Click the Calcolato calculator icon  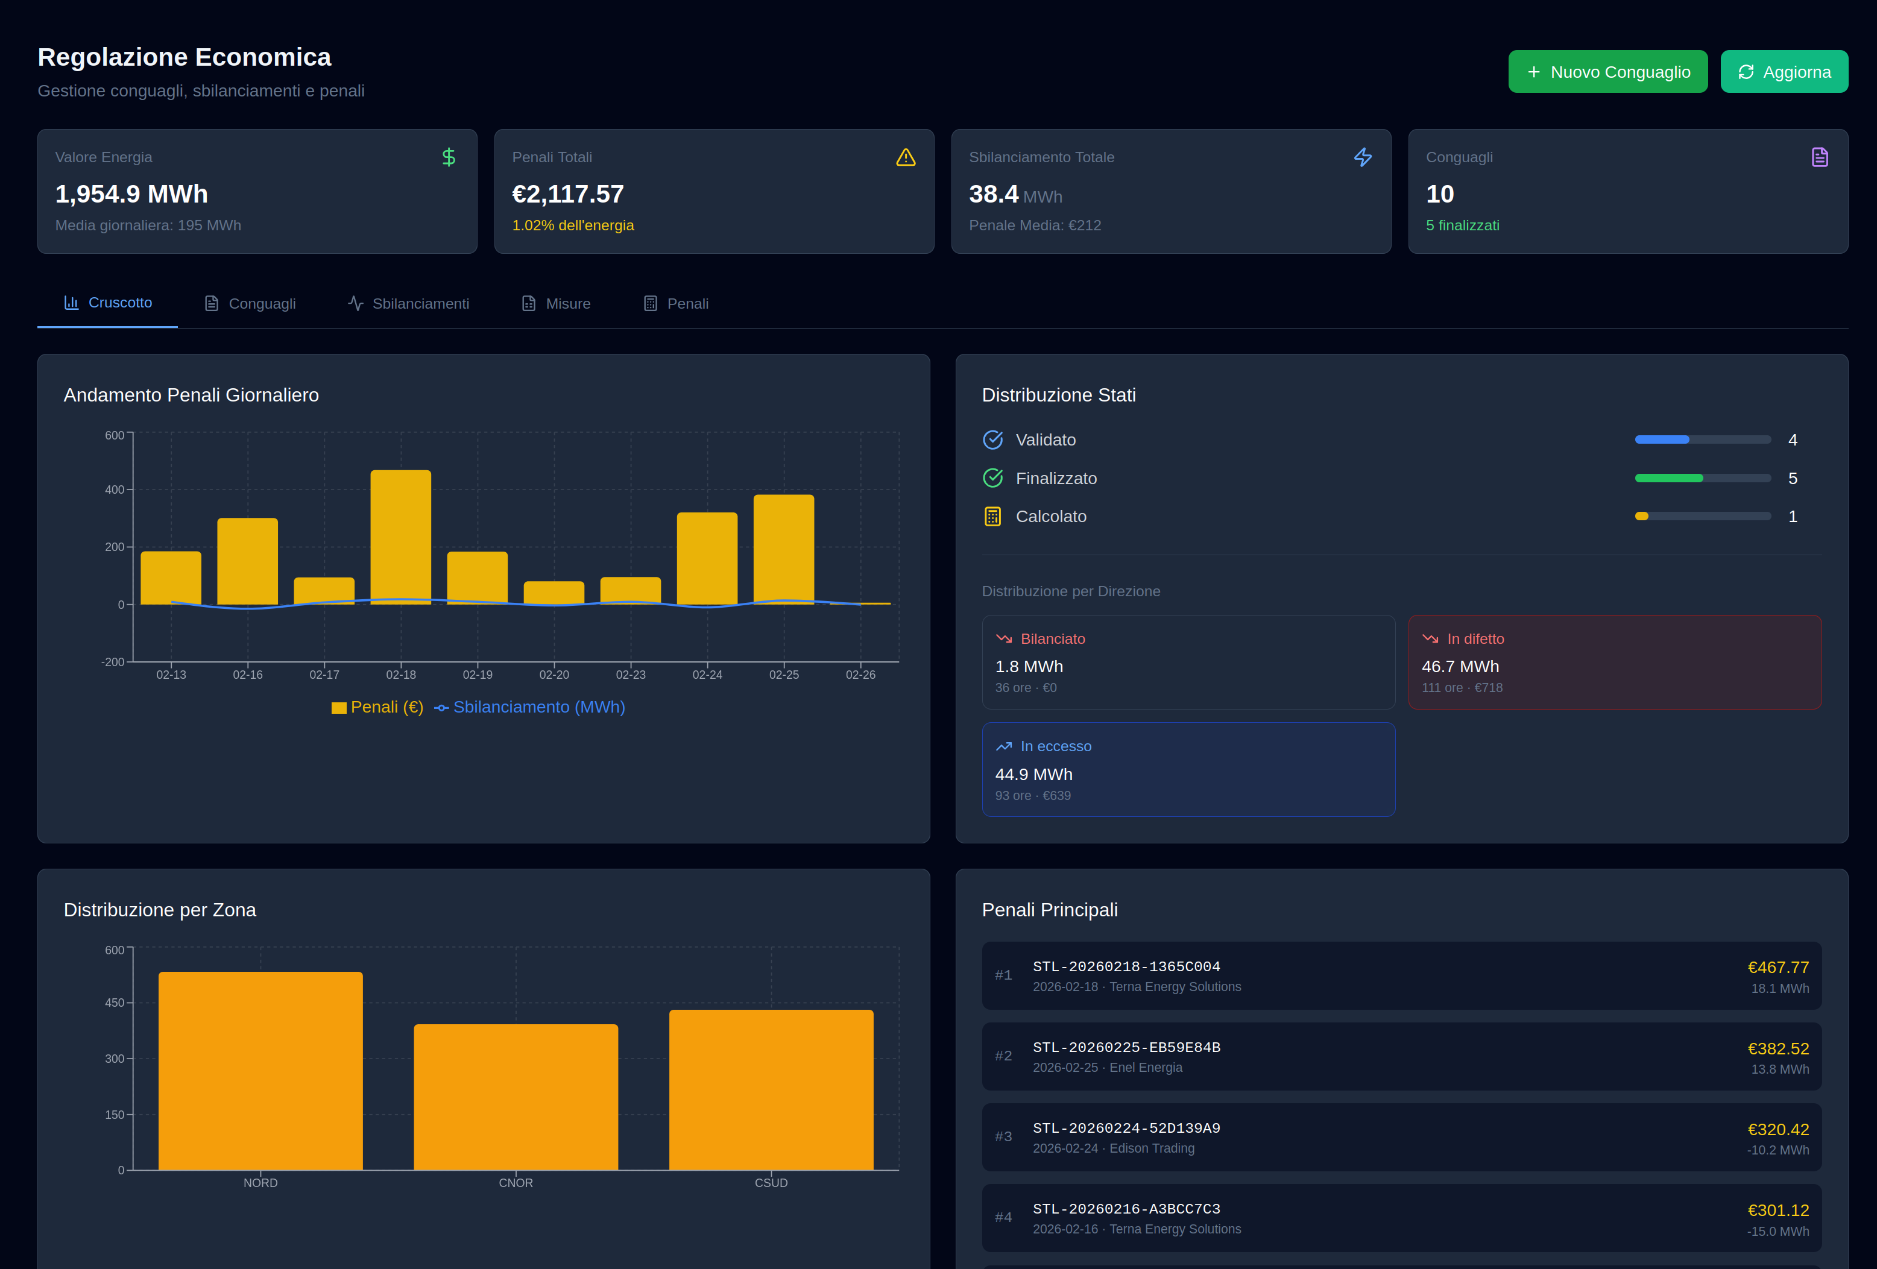coord(992,516)
